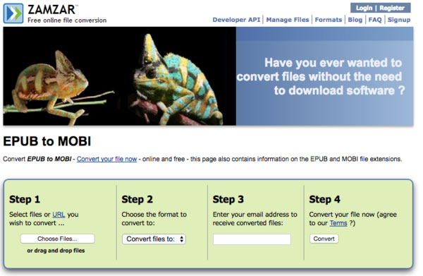
Task: Click the chameleon banner image
Action: click(x=120, y=76)
